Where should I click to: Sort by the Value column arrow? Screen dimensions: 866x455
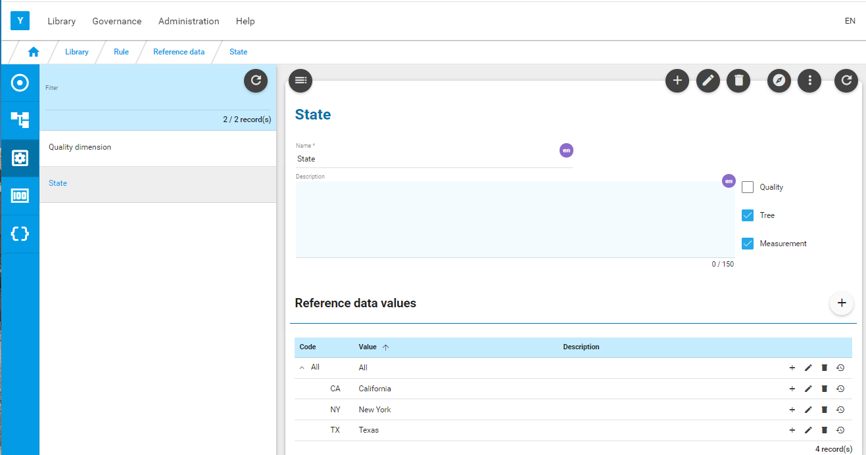386,347
